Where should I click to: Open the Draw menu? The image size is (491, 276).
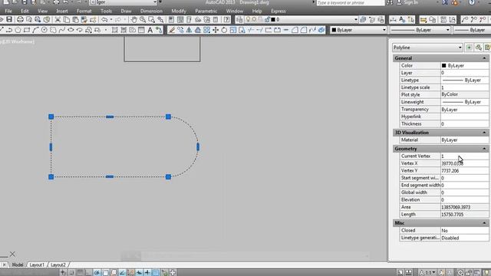(x=126, y=11)
